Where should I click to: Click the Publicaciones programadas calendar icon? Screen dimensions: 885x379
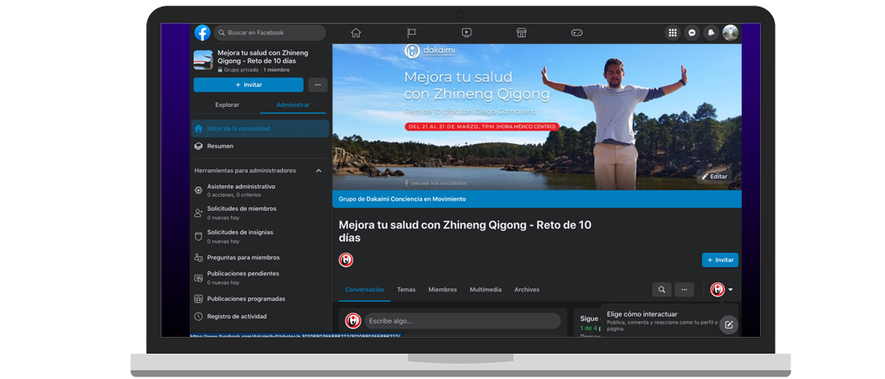point(198,299)
